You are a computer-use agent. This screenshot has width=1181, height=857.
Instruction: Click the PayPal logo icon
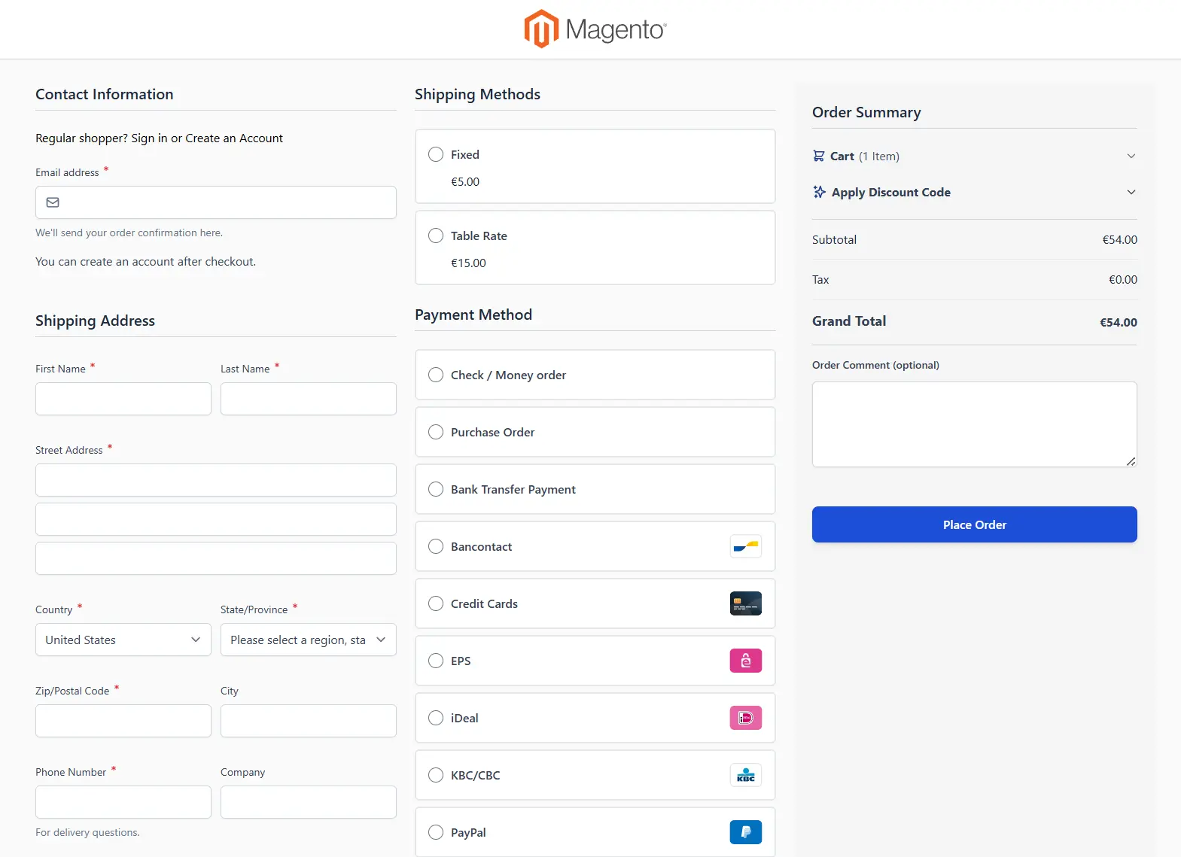[x=745, y=832]
